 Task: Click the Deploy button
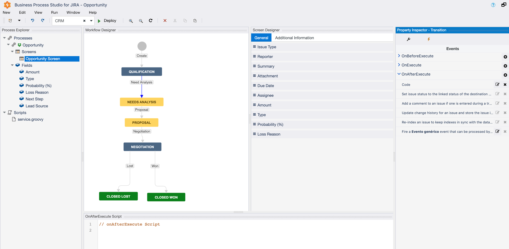coord(110,21)
